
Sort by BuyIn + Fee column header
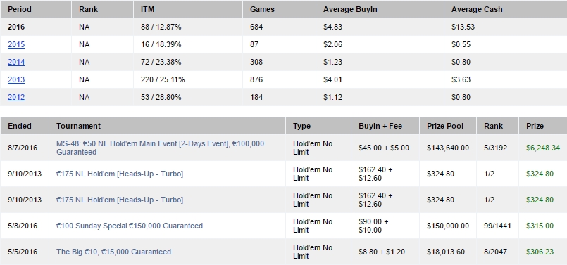380,126
